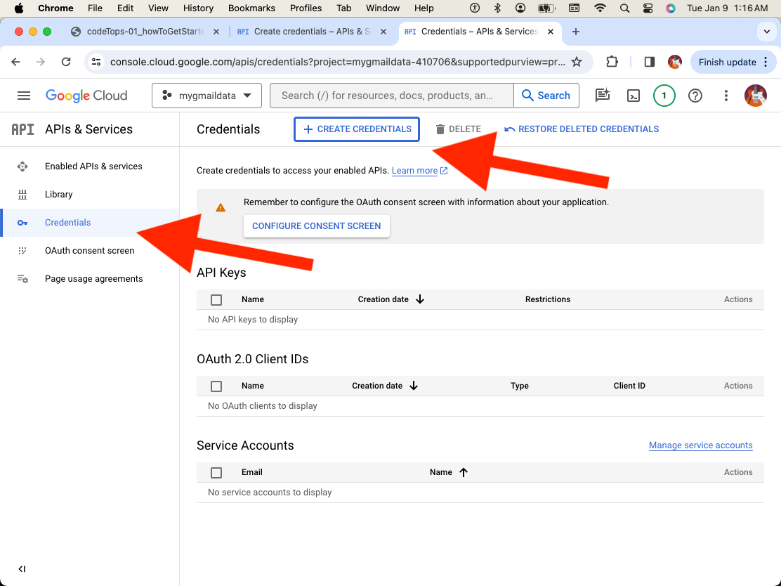
Task: Open Enabled APIs & services page
Action: (x=93, y=166)
